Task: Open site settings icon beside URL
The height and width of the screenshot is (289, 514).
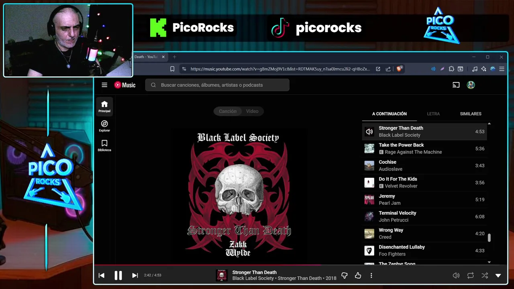Action: tap(184, 69)
